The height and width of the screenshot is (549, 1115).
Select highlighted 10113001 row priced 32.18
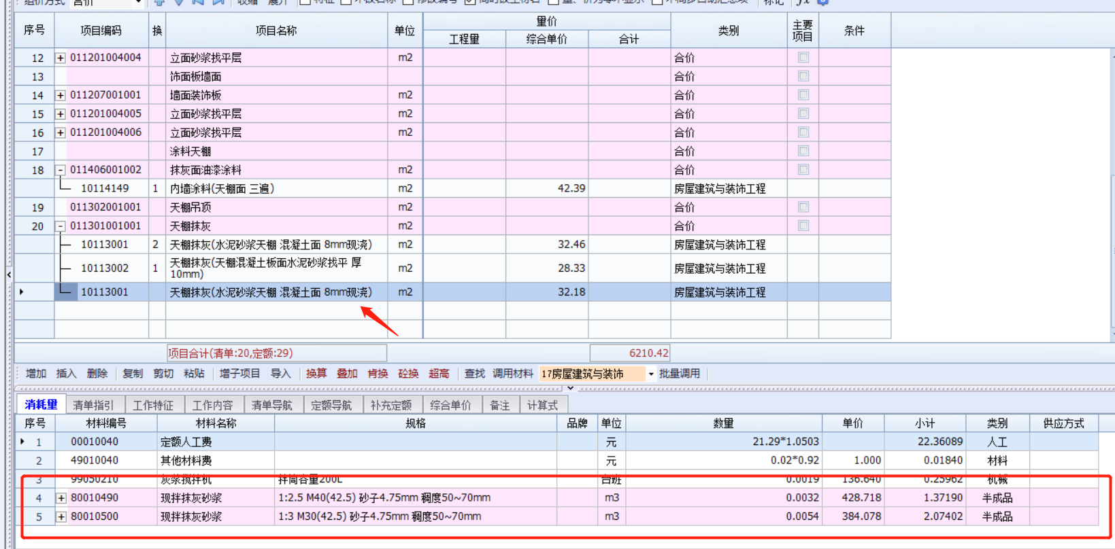(452, 292)
